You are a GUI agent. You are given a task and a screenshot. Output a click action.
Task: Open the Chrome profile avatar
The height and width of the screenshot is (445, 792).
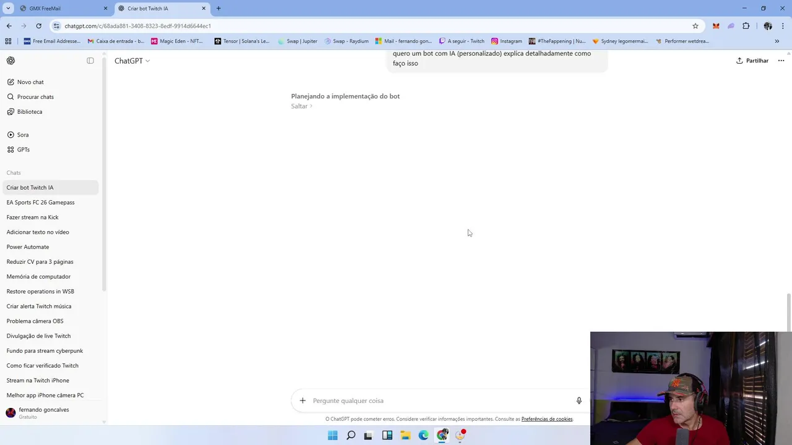click(x=768, y=26)
